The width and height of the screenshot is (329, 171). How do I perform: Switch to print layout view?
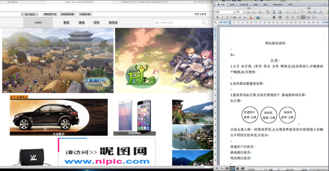[x=232, y=168]
